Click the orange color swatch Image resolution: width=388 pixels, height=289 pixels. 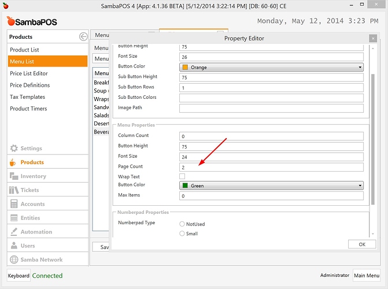(185, 67)
